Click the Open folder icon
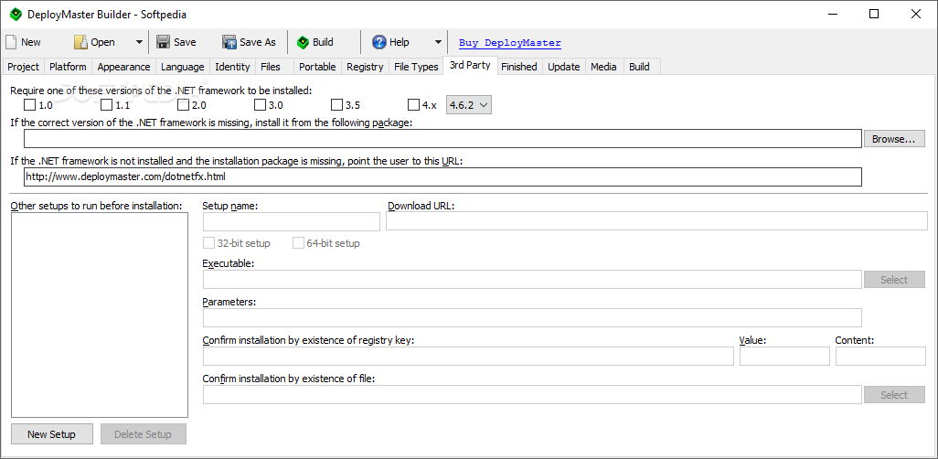This screenshot has width=938, height=459. (x=80, y=42)
